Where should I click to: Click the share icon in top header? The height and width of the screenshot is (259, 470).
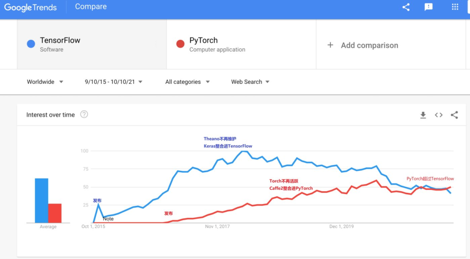pos(406,7)
